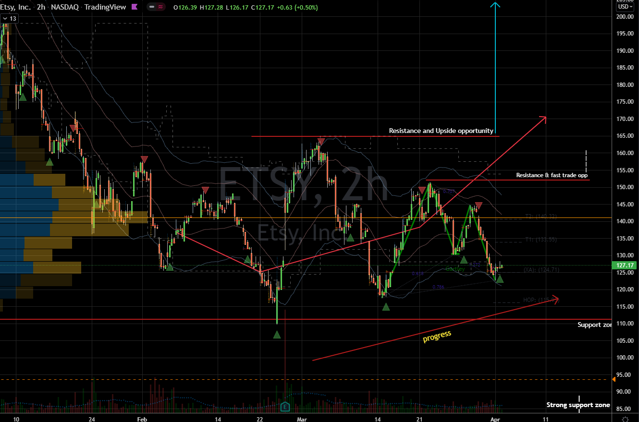Select the 'Strong support zone' annotation
The width and height of the screenshot is (639, 422).
pyautogui.click(x=578, y=405)
